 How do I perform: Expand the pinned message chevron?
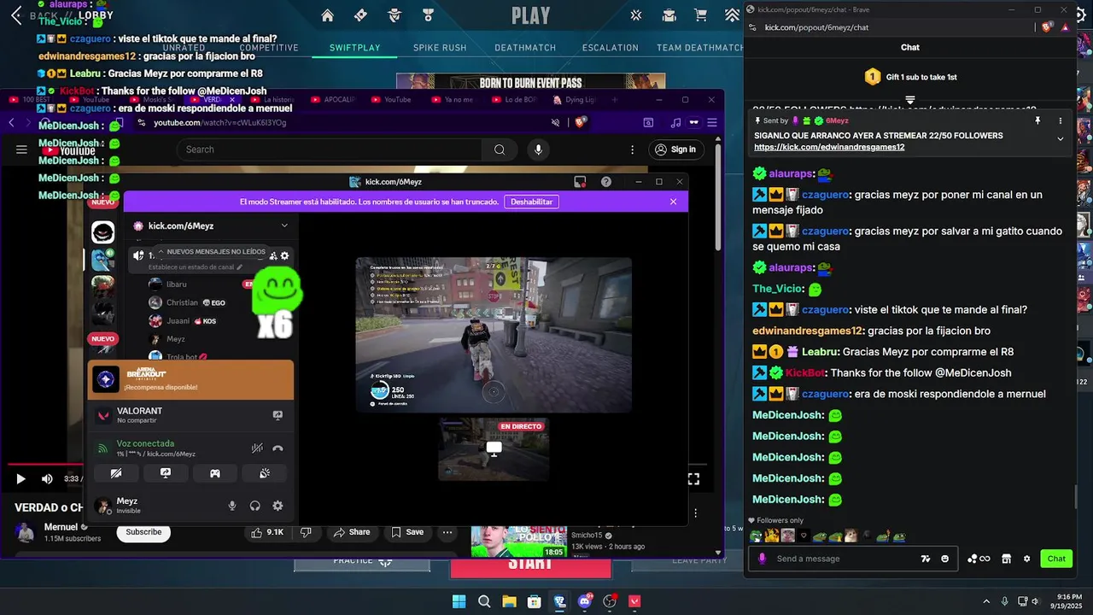coord(1061,138)
